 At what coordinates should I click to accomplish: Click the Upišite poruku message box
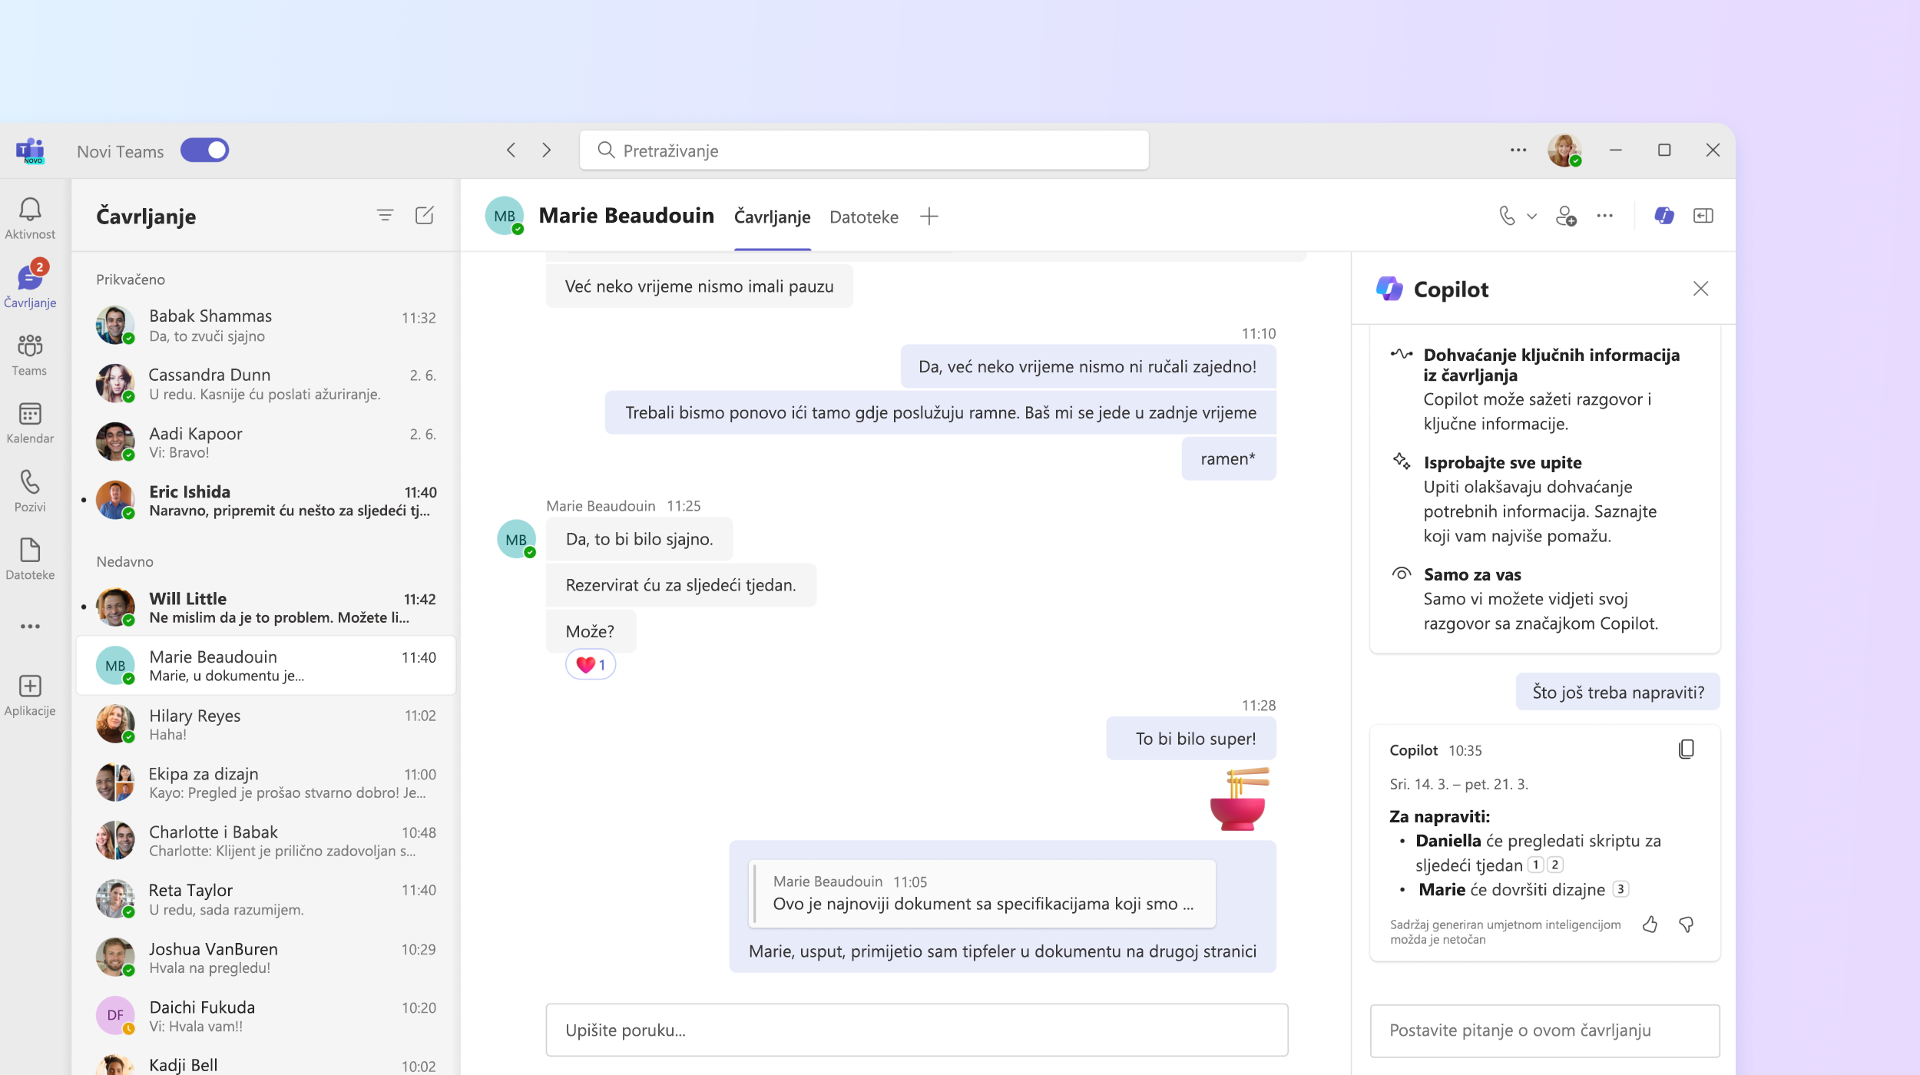click(917, 1030)
